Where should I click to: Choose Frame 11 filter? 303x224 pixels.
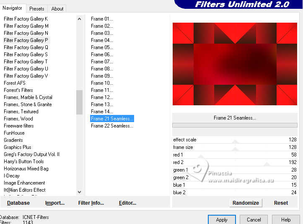coord(102,90)
